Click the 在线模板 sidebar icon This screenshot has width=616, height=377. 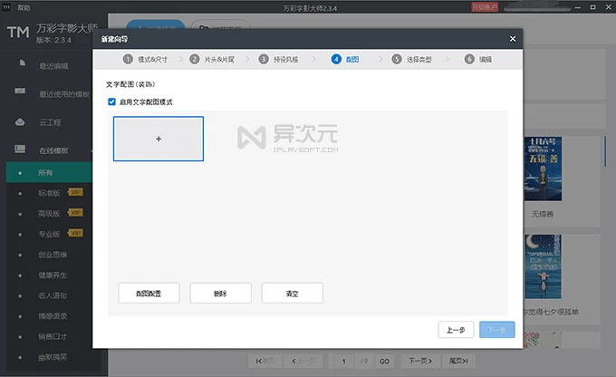pos(20,149)
